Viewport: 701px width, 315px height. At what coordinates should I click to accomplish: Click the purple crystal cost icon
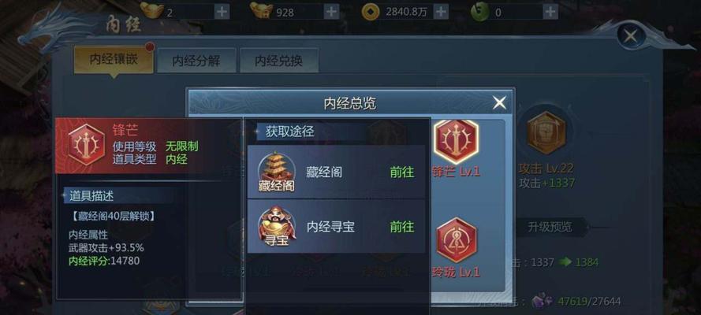(543, 301)
